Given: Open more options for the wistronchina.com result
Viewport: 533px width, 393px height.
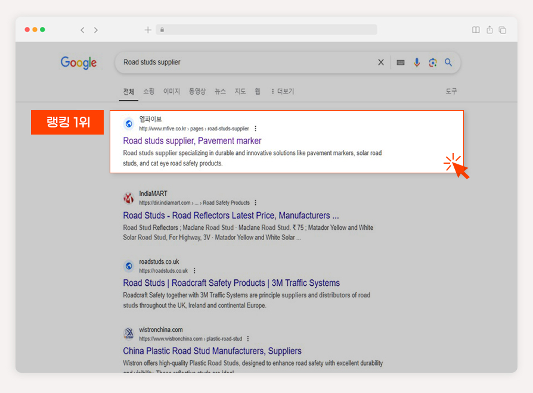Looking at the screenshot, I should coord(248,338).
